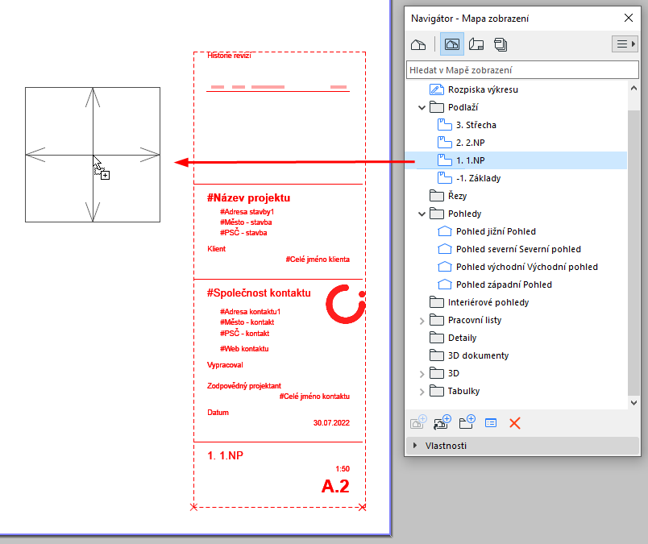Open Navigator options menu button
This screenshot has height=544, width=648.
coord(625,44)
